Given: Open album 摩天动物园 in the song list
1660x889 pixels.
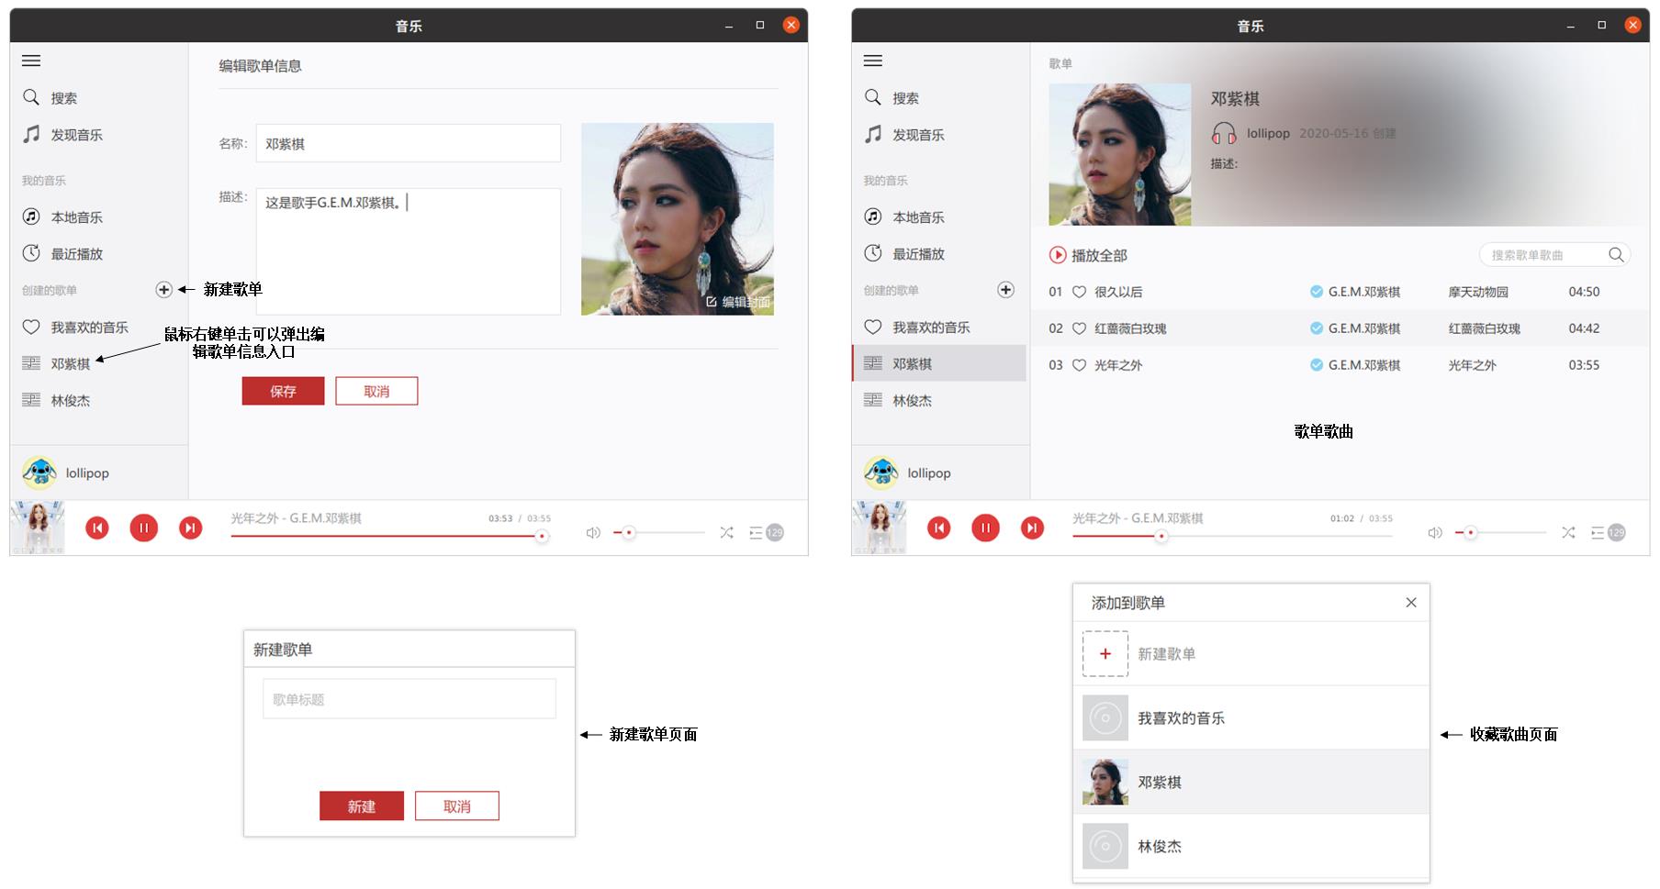Looking at the screenshot, I should (x=1478, y=292).
